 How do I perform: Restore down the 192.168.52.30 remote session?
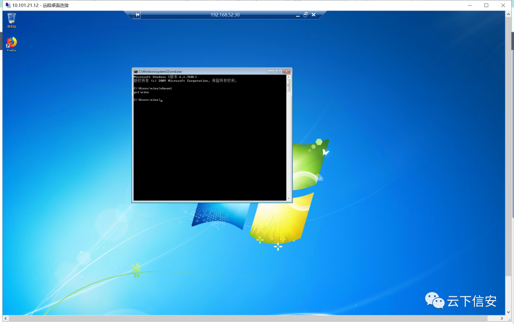click(x=306, y=15)
